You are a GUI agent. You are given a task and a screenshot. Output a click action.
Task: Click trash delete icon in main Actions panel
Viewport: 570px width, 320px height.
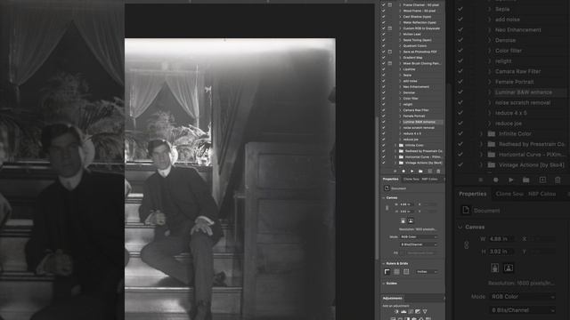tap(438, 172)
